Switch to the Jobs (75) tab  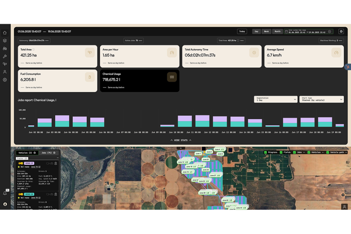tap(48, 153)
